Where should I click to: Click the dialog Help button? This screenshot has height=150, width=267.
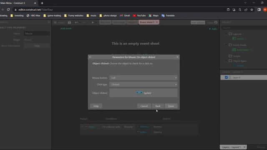pos(96,106)
